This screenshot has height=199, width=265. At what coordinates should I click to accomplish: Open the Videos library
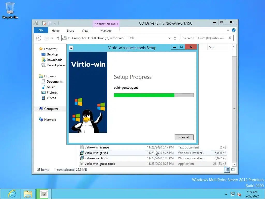click(x=51, y=98)
